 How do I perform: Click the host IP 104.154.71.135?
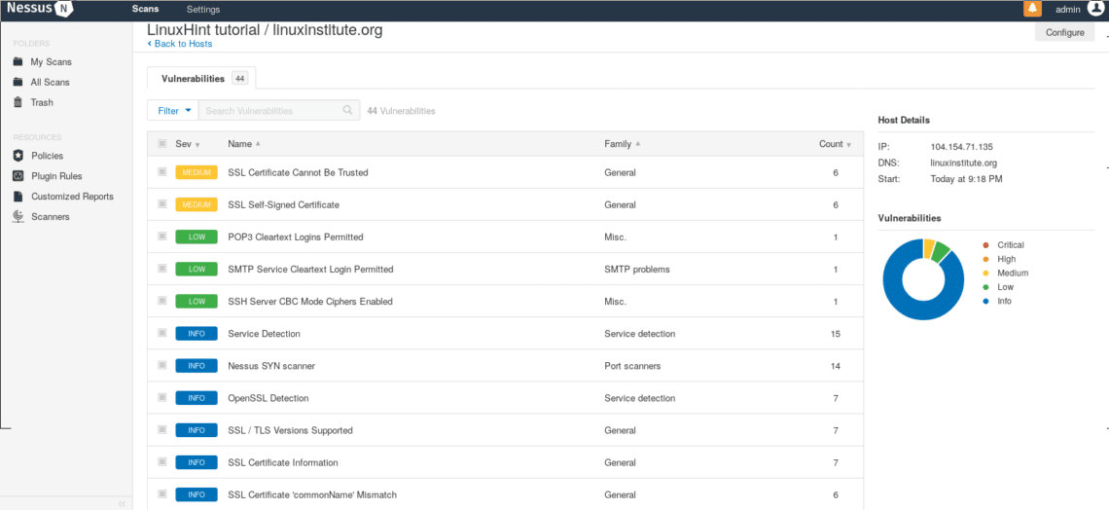pos(962,147)
